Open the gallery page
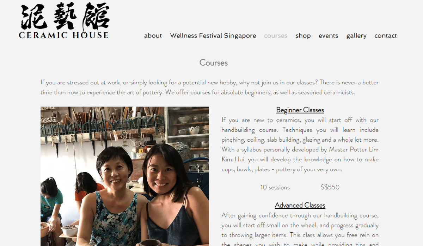The image size is (423, 246). [x=356, y=35]
